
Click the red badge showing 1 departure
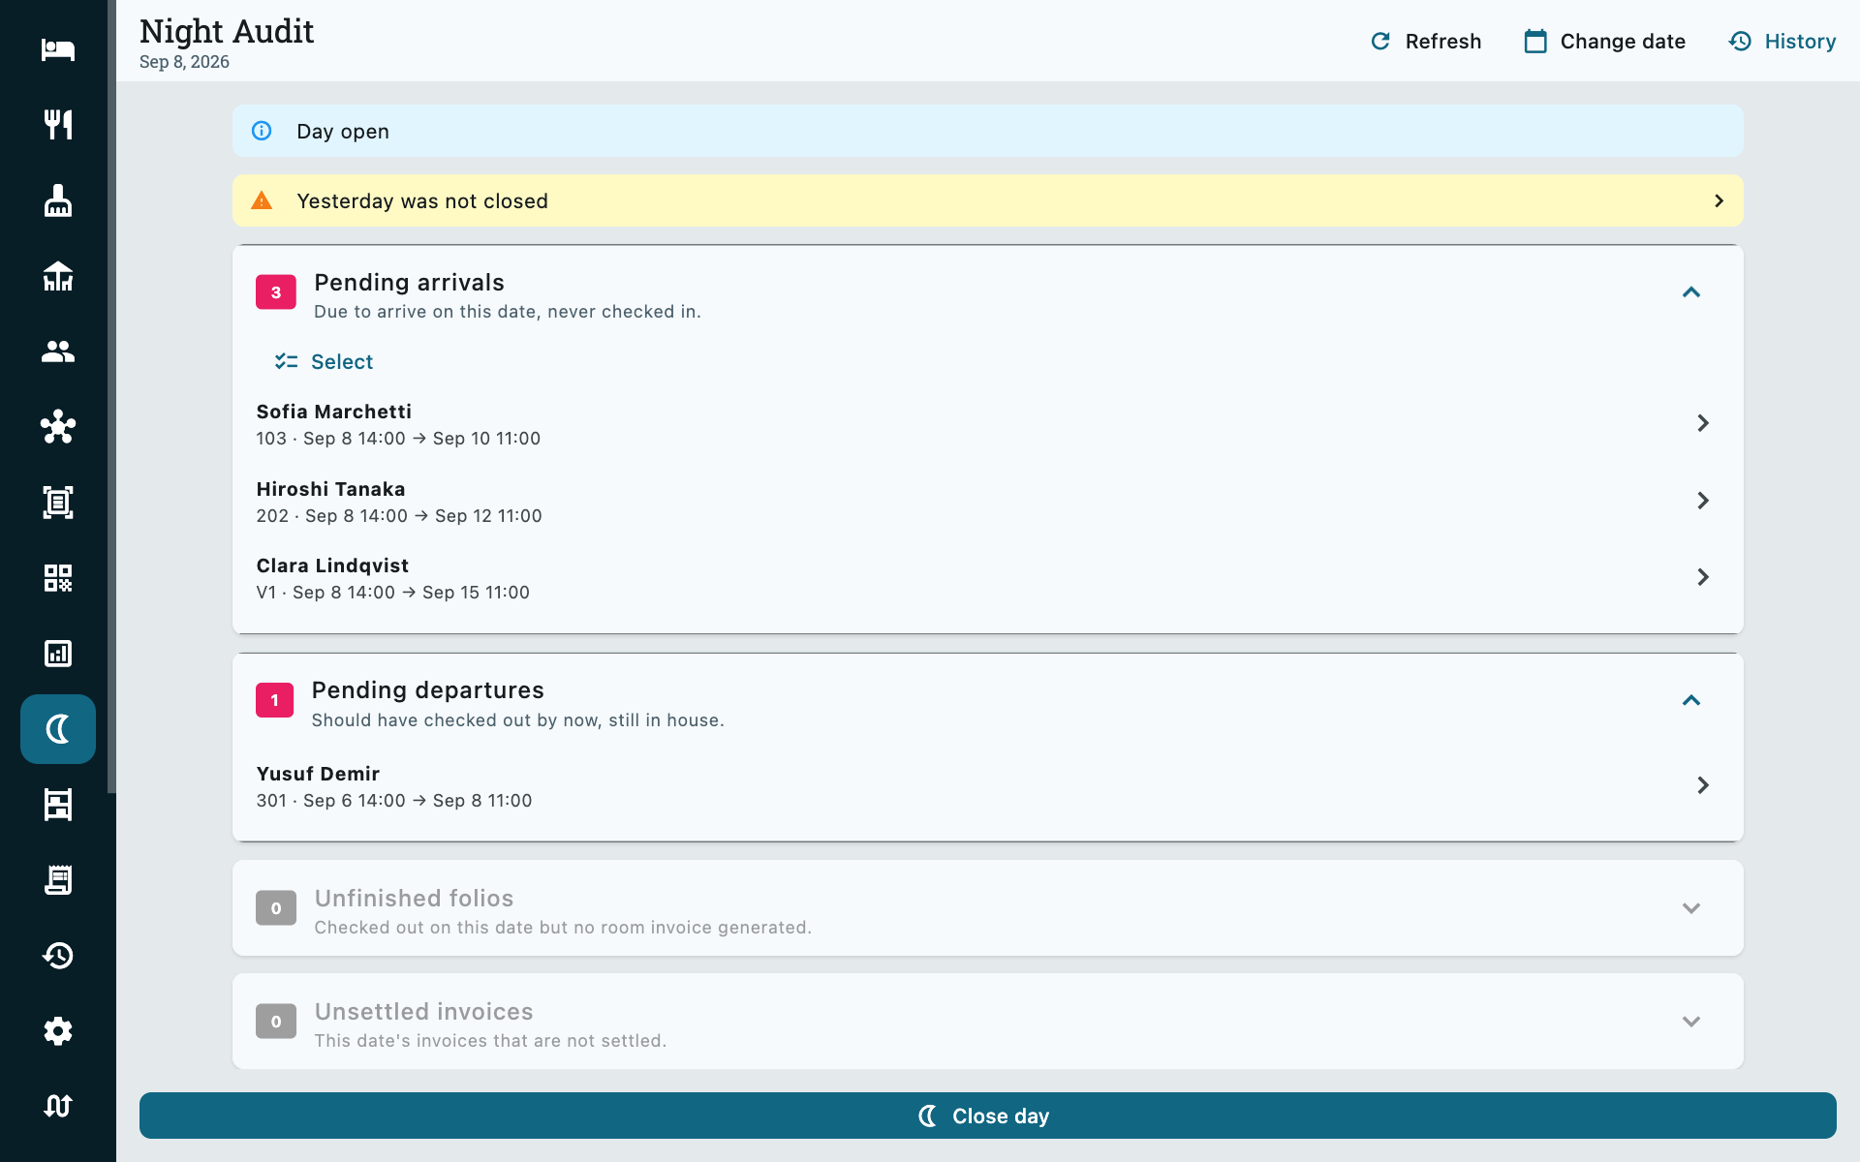[x=275, y=700]
